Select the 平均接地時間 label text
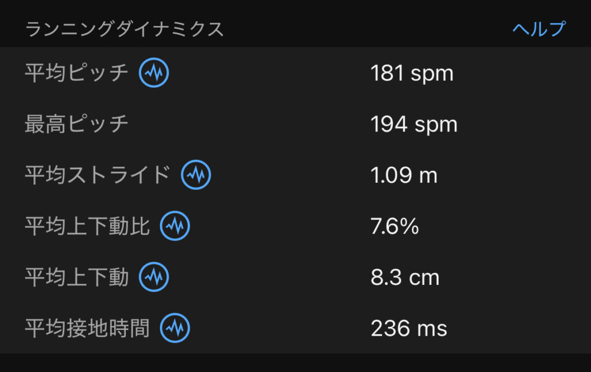 [87, 329]
